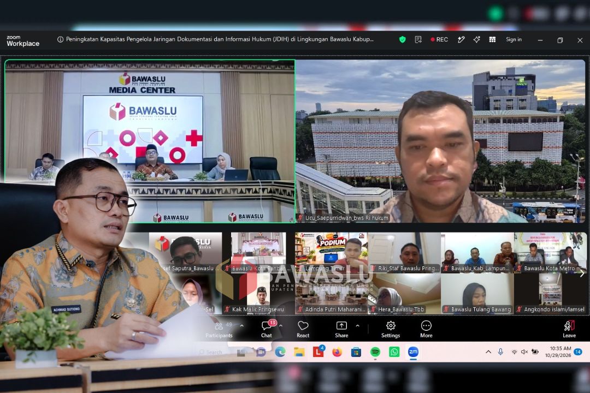Select the Kak Malik Pringsewu thumbnail
590x393 pixels.
click(258, 293)
